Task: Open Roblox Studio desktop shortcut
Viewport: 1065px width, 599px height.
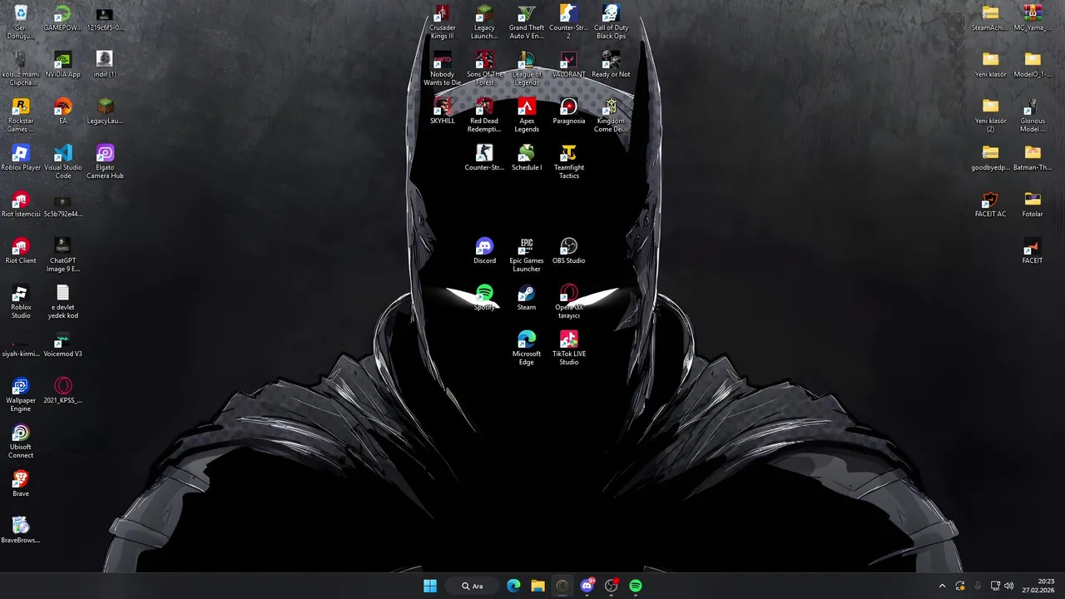Action: pos(21,302)
